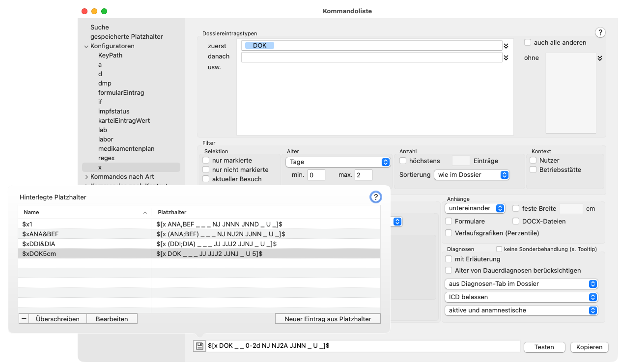620x364 pixels.
Task: Click 'Neuer Eintrag aus Platzhalter' button
Action: (328, 319)
